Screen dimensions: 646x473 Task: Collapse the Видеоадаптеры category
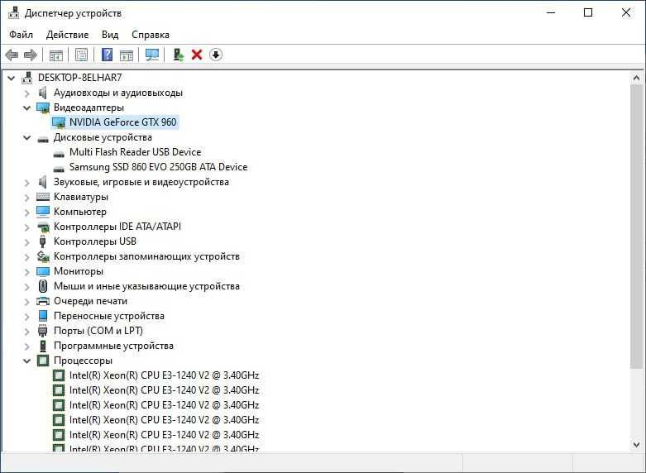(x=27, y=108)
